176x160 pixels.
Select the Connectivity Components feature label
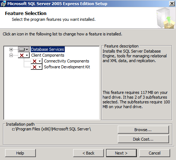(67, 61)
